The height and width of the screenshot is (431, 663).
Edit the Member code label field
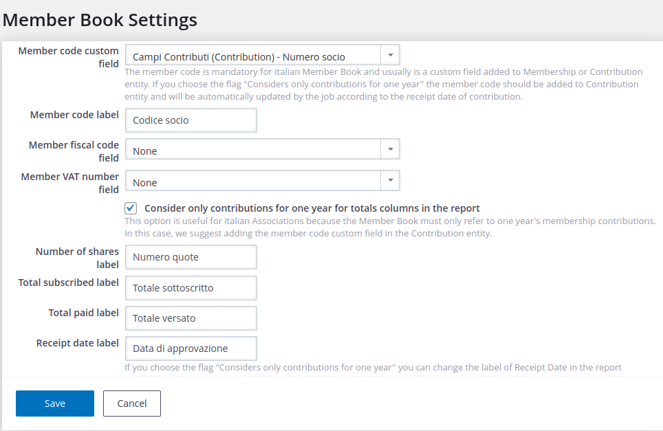[191, 120]
